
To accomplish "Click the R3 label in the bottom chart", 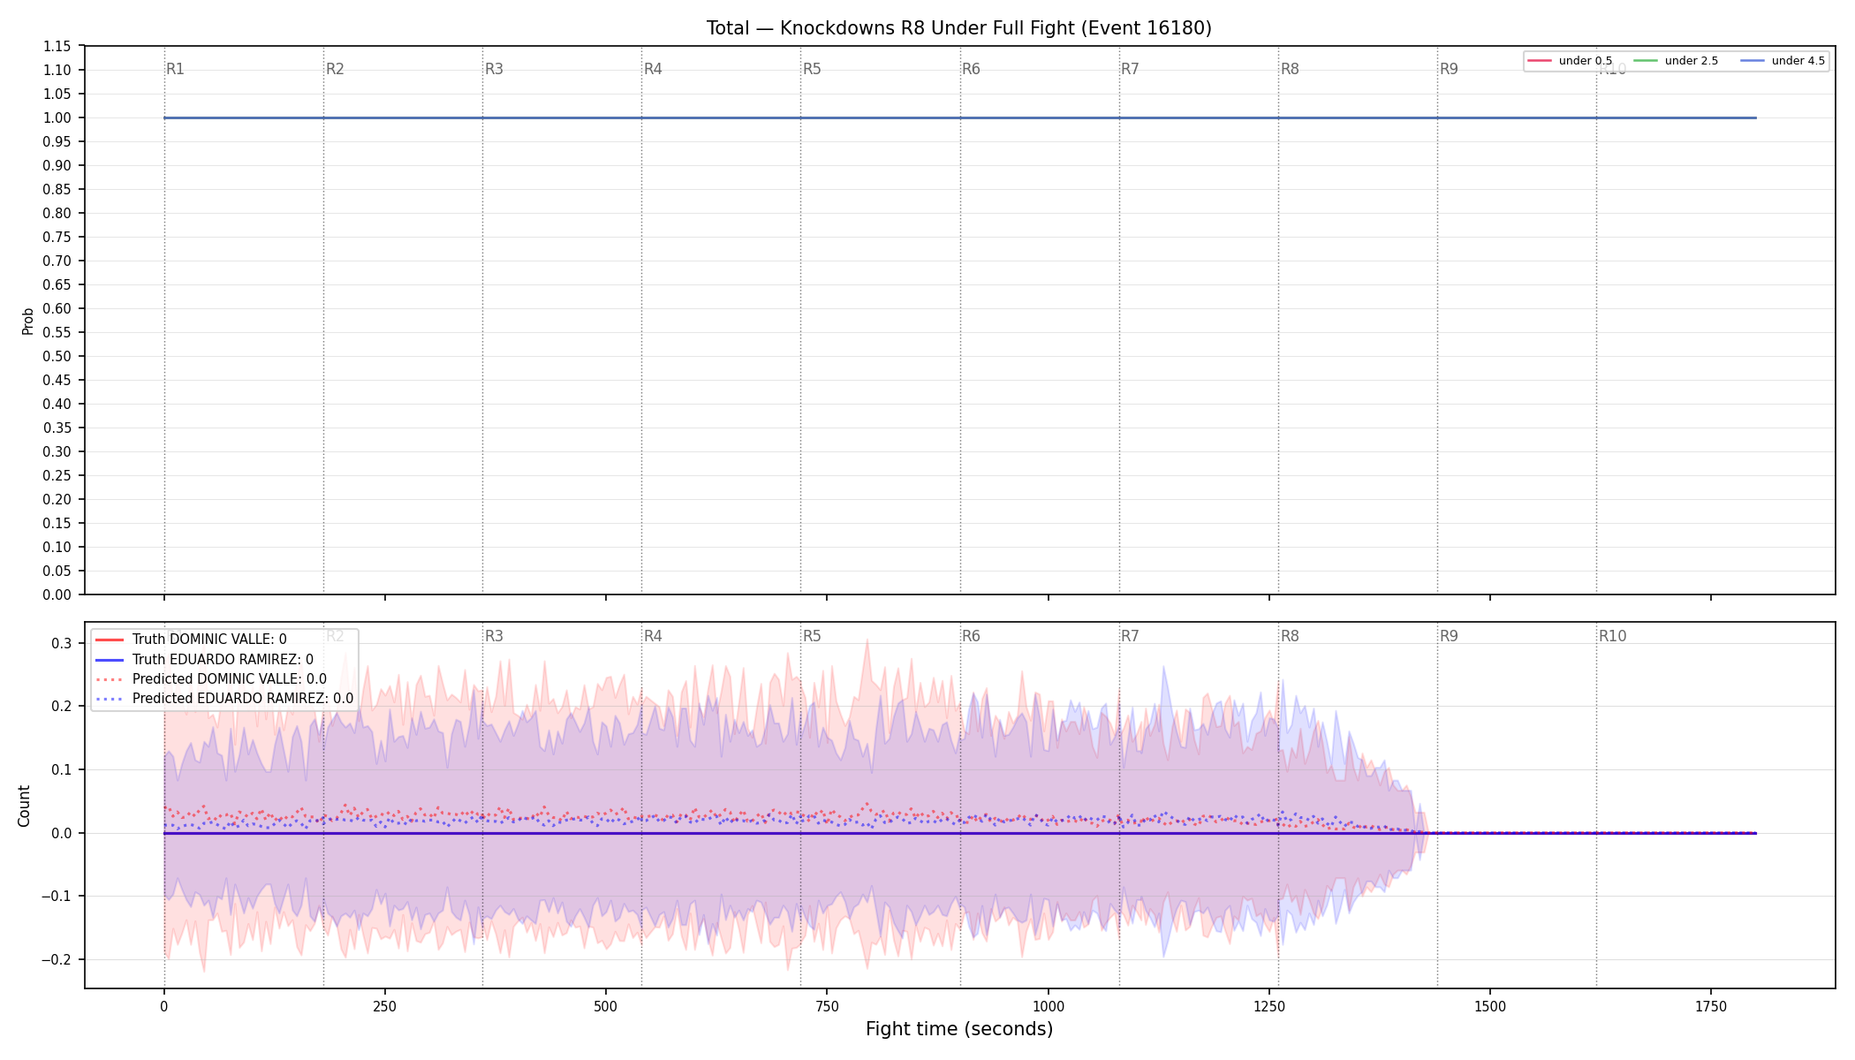I will tap(494, 636).
